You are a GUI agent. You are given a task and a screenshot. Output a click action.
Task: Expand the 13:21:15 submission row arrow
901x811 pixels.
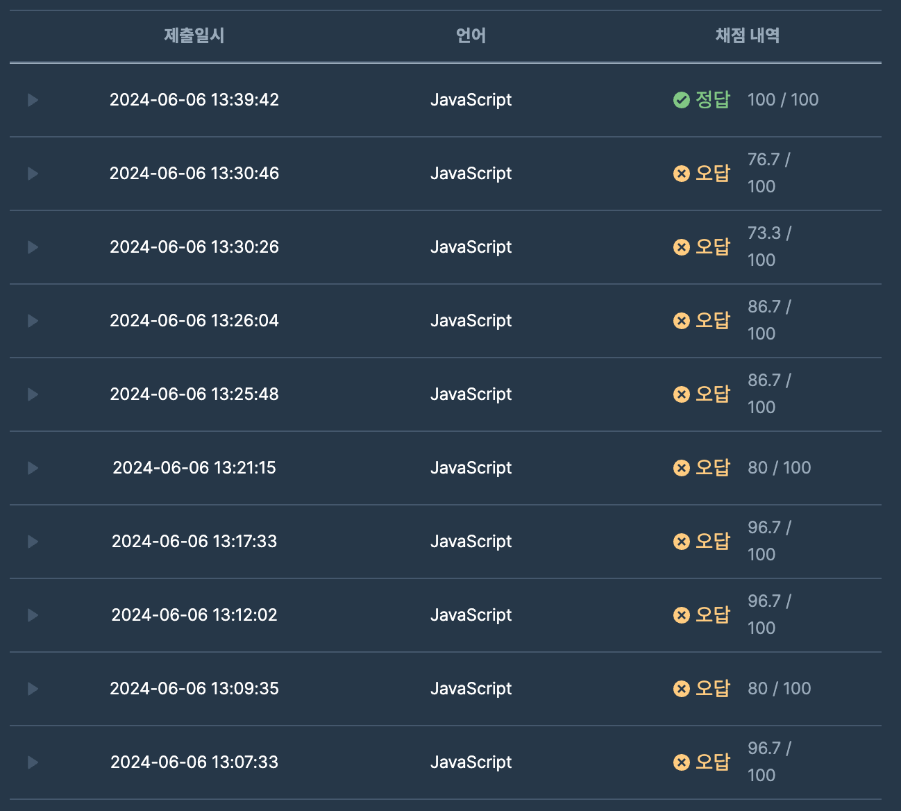33,468
